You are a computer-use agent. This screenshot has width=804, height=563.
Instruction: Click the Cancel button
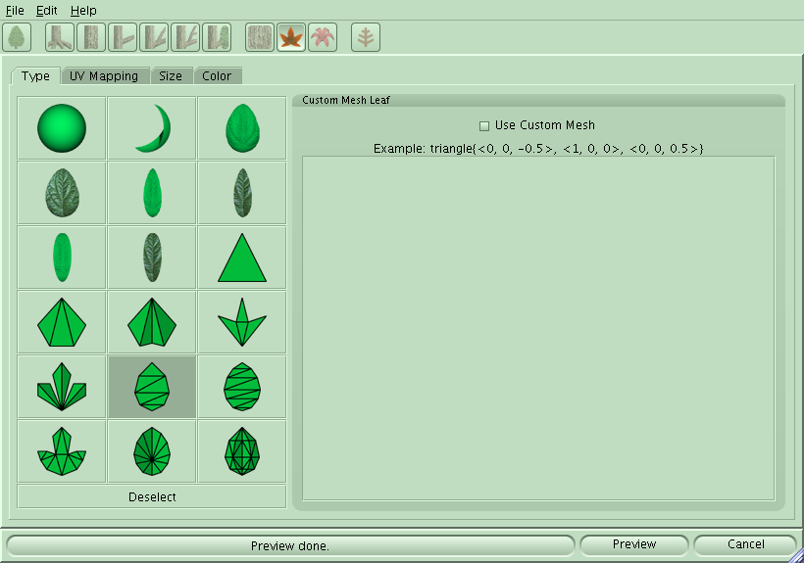pyautogui.click(x=745, y=544)
